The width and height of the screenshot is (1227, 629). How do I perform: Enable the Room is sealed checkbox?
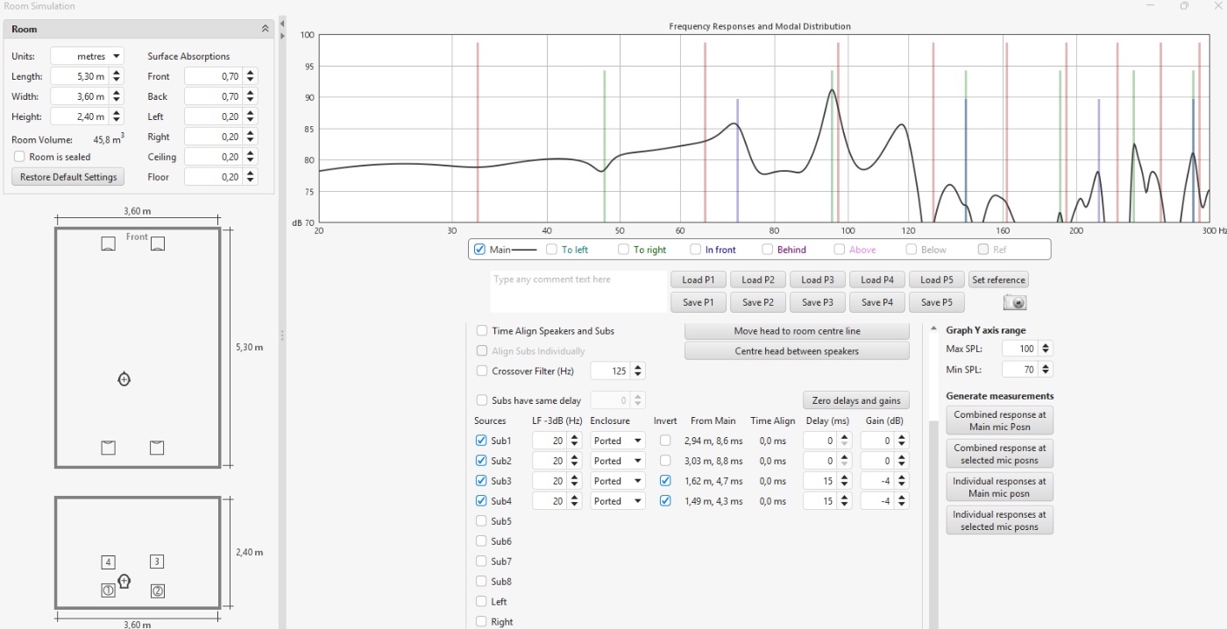coord(19,157)
